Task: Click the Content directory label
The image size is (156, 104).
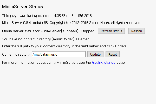Action: 16,54
